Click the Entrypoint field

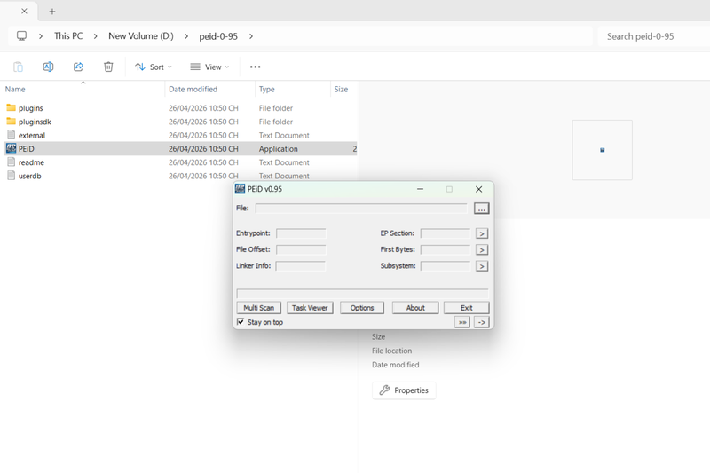tap(301, 233)
